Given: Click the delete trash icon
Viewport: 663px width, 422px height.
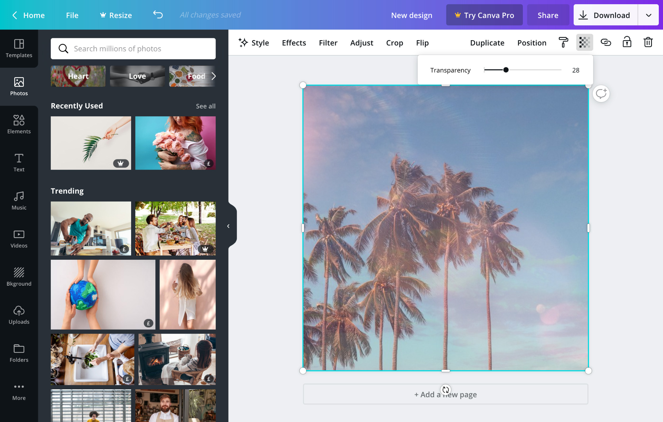Looking at the screenshot, I should [648, 42].
